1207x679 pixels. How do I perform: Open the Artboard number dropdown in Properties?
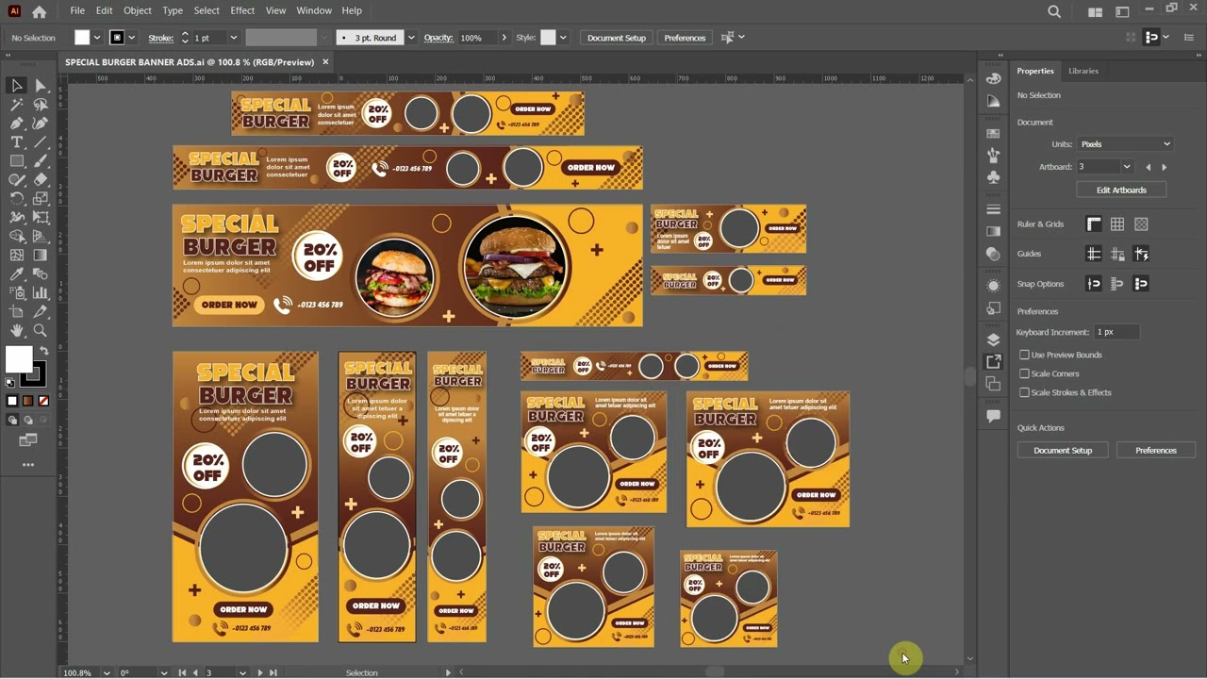[1126, 167]
